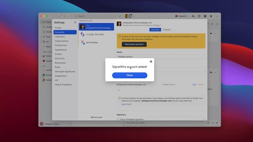The width and height of the screenshot is (253, 142).
Task: Select the SignalWire +1 (226) 706-2029 account
Action: [96, 34]
